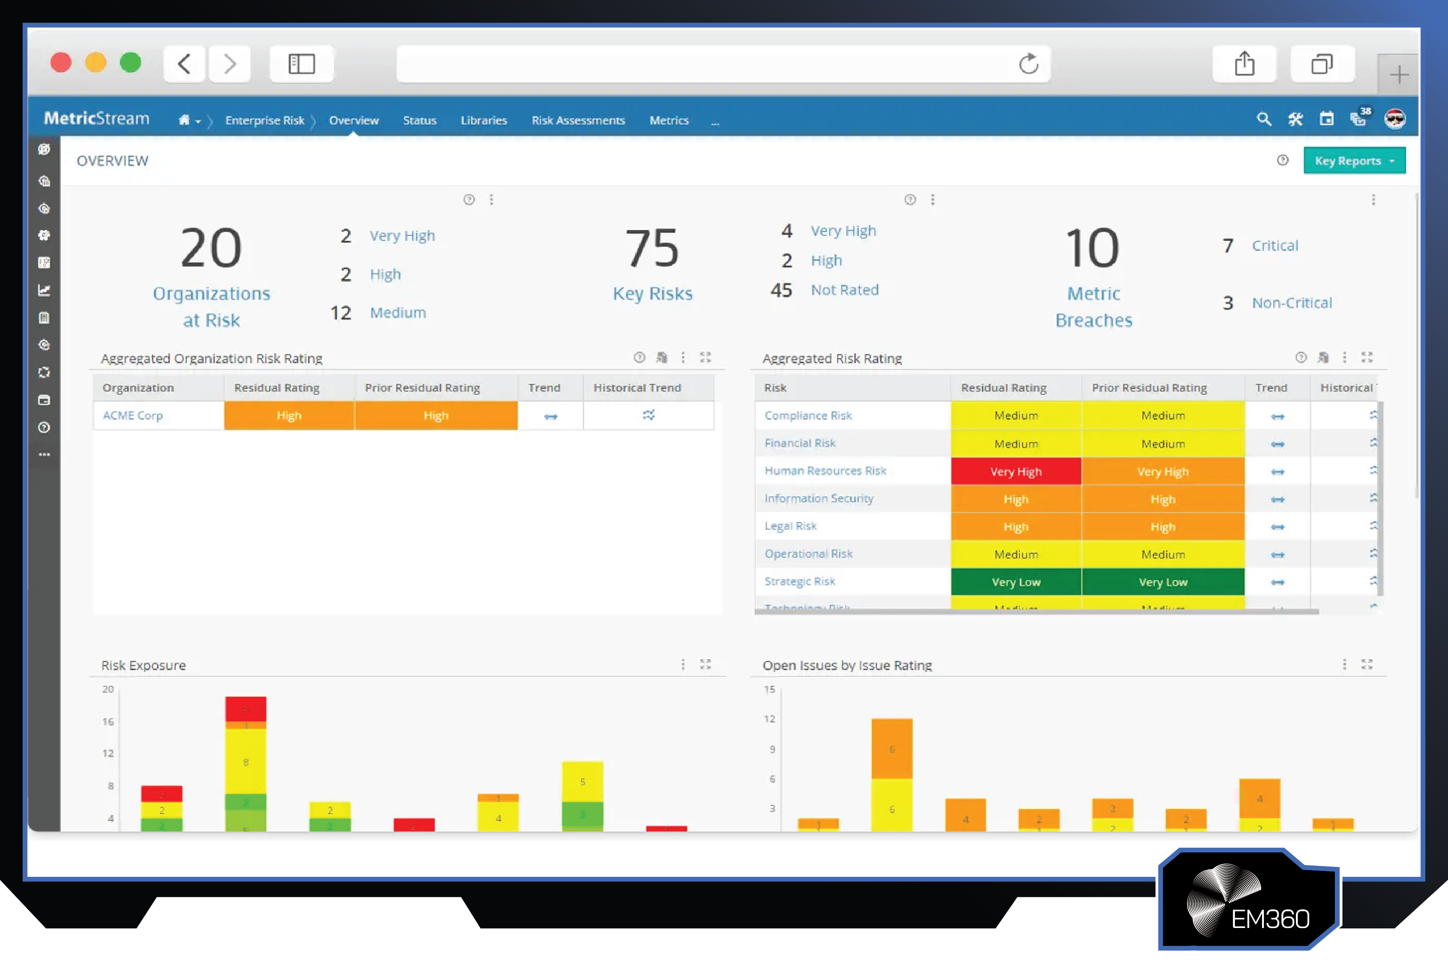Switch to the Status tab
Viewport: 1448px width, 966px height.
[419, 121]
